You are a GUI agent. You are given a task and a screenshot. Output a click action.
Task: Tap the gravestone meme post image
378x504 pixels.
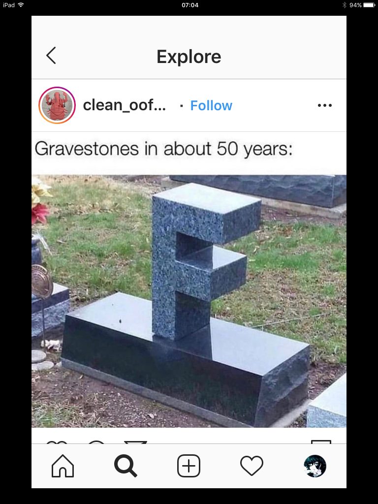(x=189, y=301)
